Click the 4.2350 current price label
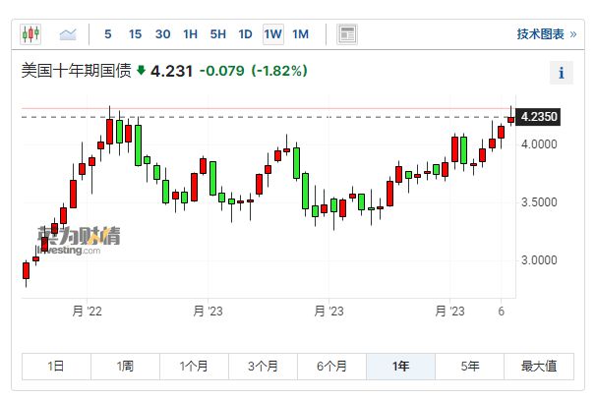The image size is (597, 398). [x=538, y=116]
